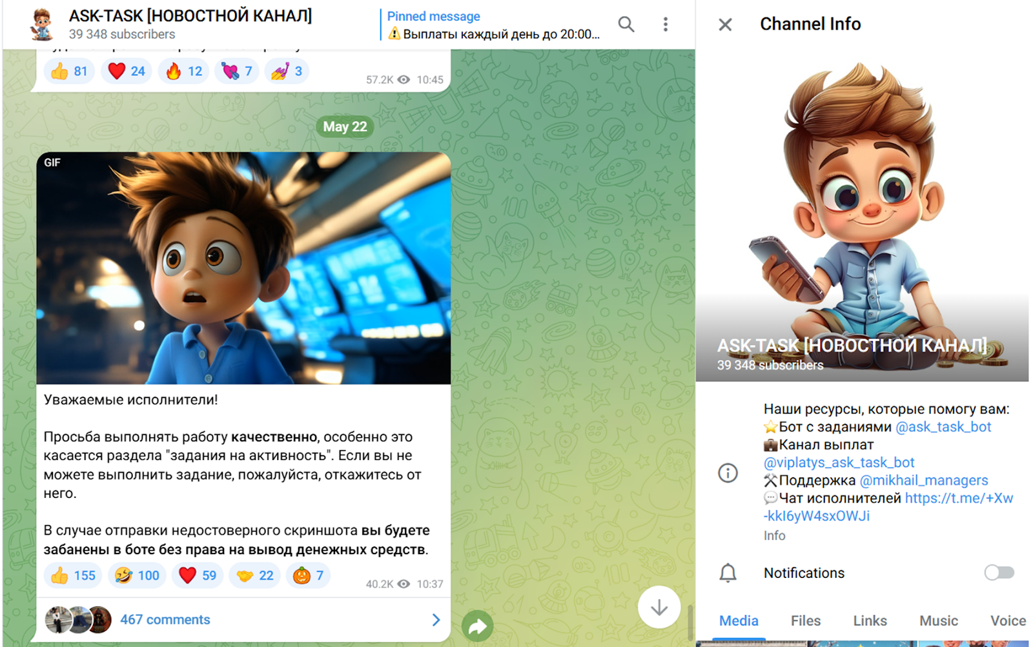This screenshot has width=1033, height=647.
Task: Click the 'Notifications' label
Action: click(804, 573)
